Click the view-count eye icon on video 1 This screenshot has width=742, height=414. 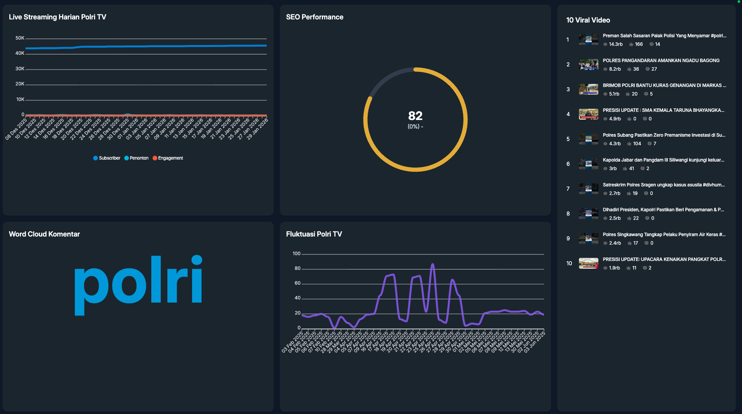605,44
